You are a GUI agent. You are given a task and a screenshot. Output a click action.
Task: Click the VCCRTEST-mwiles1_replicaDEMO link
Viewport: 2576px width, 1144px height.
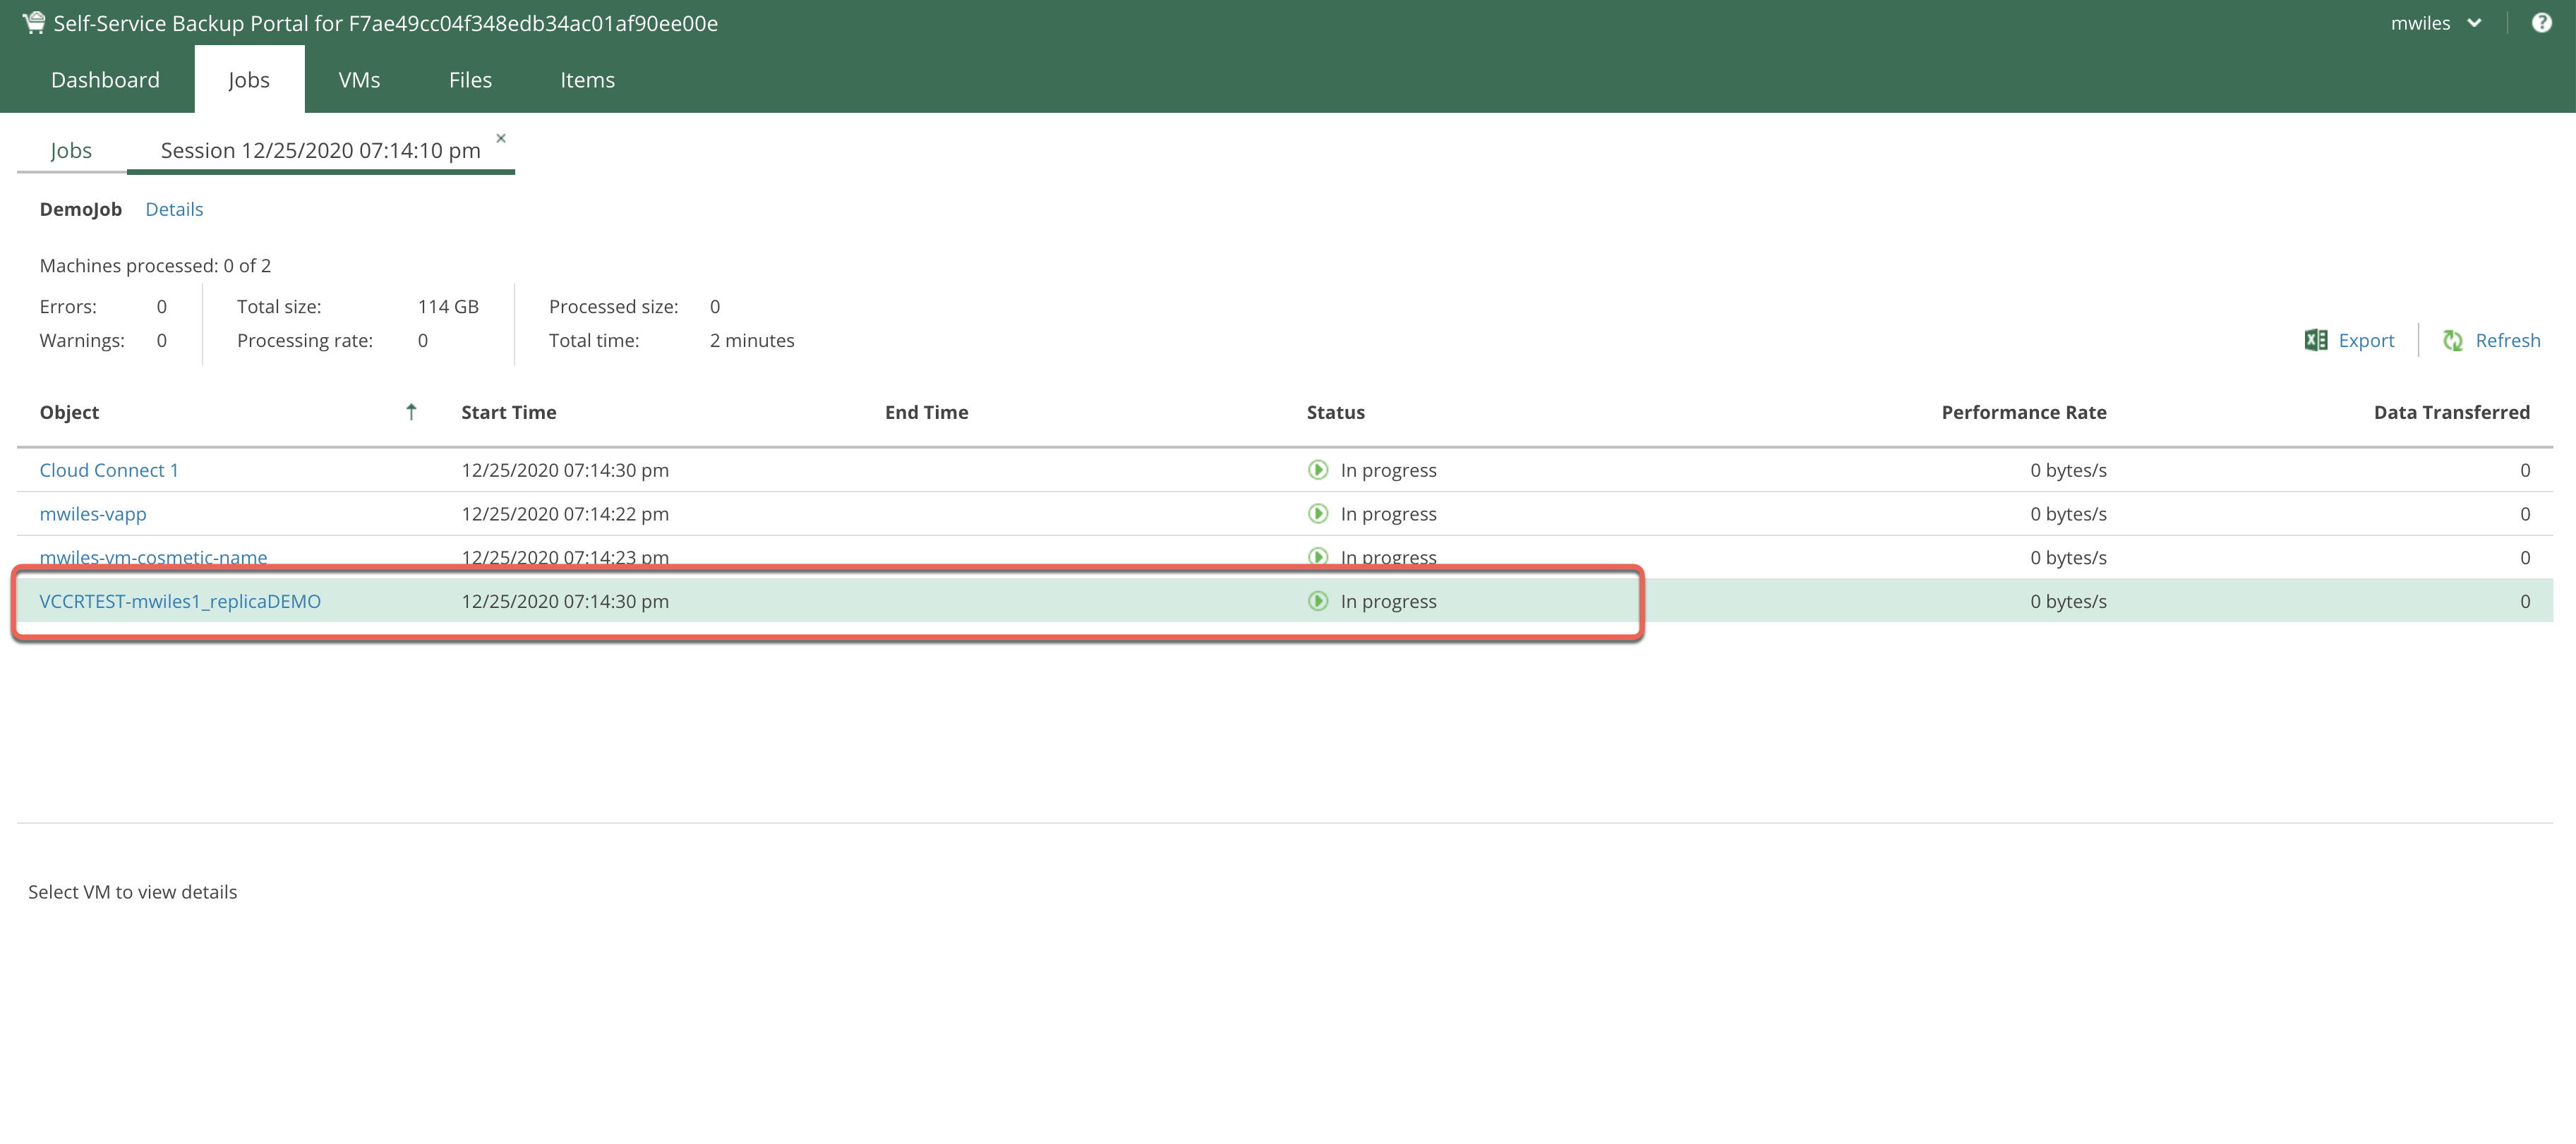click(180, 600)
